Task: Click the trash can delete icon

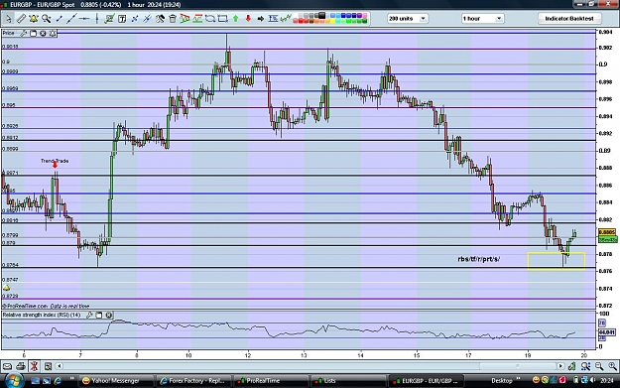Action: 173,18
